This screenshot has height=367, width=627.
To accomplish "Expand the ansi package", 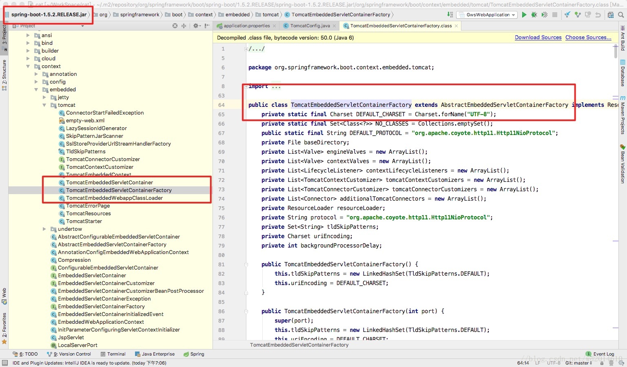I will (x=28, y=35).
